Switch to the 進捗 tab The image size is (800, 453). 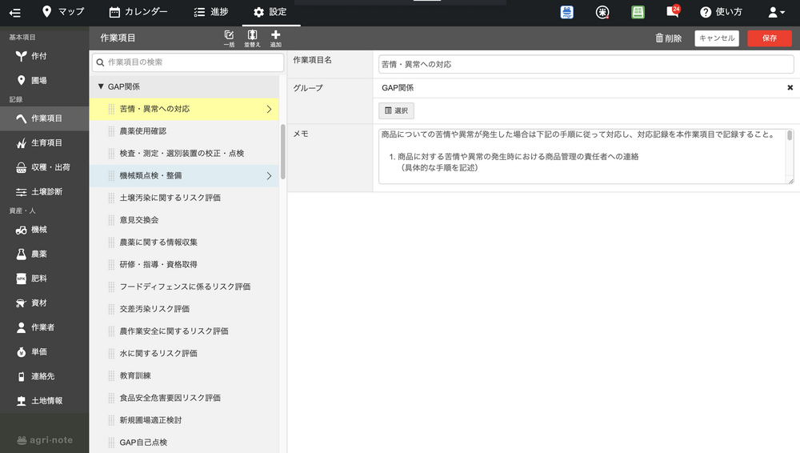click(x=211, y=12)
